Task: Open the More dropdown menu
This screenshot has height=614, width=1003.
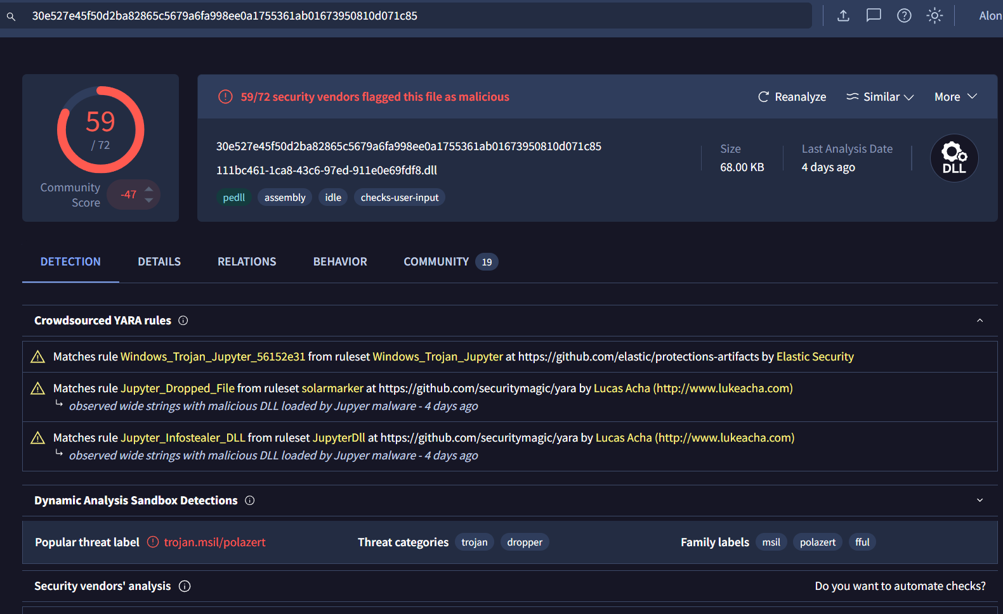Action: point(955,97)
